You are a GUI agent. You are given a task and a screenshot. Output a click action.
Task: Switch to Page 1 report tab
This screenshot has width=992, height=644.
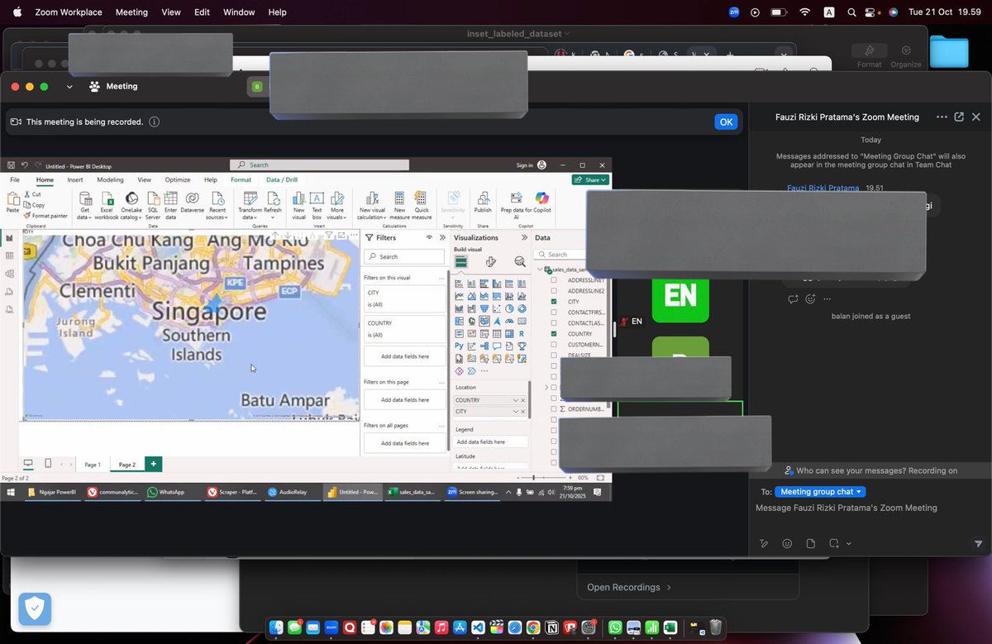93,465
